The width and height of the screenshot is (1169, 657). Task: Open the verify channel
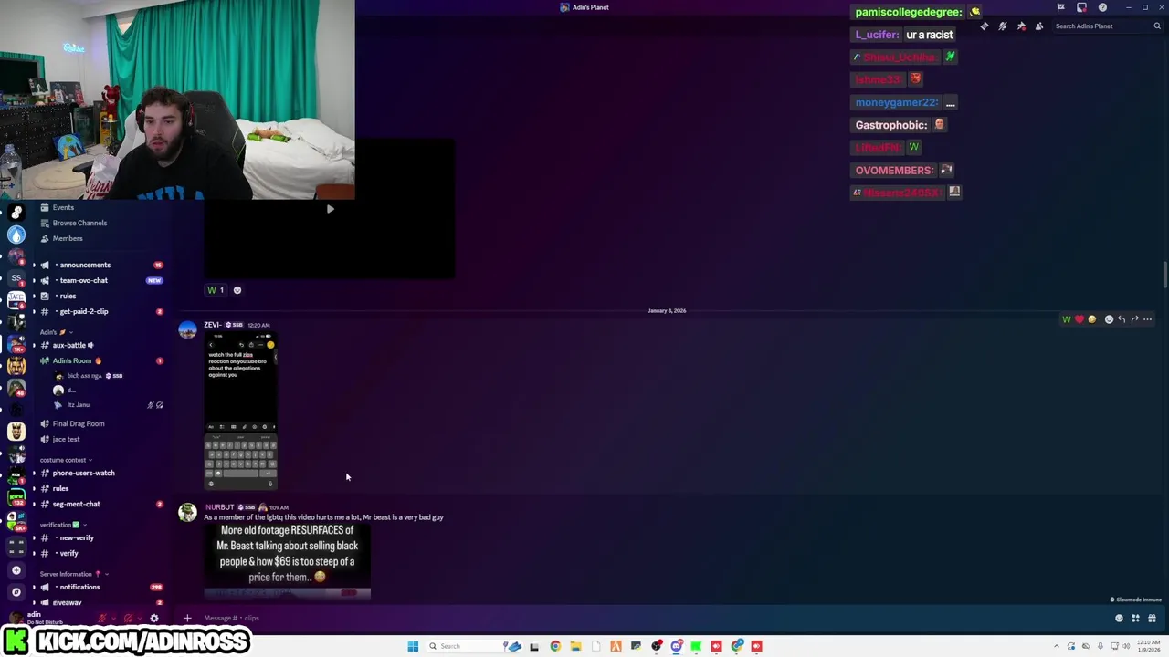(x=68, y=553)
